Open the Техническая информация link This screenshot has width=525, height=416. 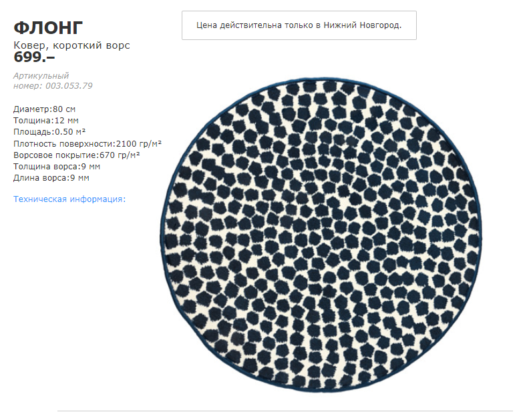[x=69, y=199]
